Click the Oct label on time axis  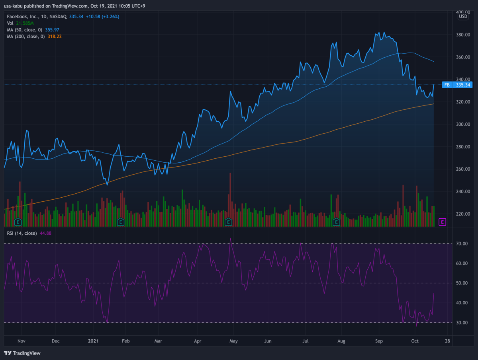(x=415, y=341)
